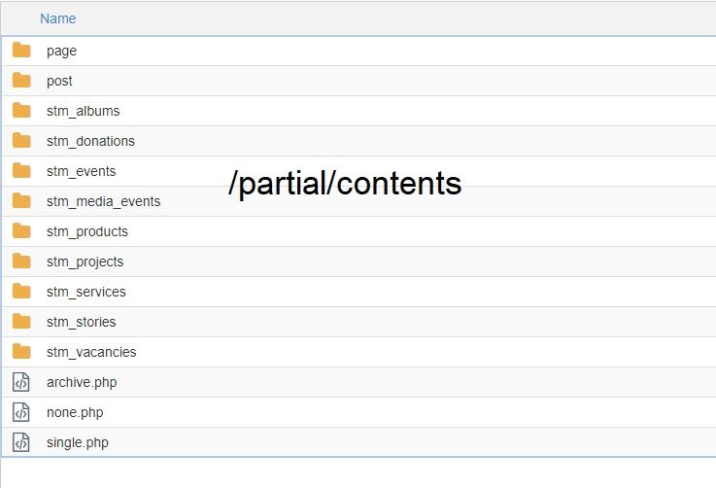716x488 pixels.
Task: Select the stm_projects folder name
Action: 85,261
